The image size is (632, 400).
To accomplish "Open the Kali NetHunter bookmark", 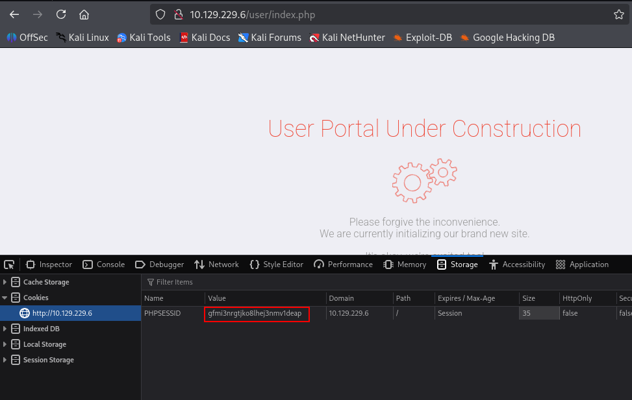I will 347,38.
